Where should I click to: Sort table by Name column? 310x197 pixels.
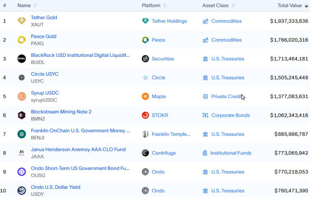24,6
